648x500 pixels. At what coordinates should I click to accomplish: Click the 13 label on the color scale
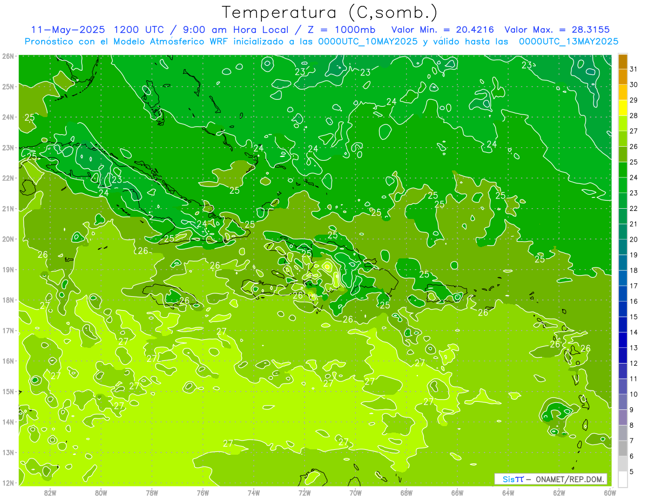634,347
